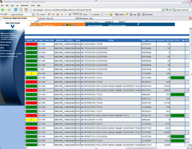
Task: Click the question mark help icon in GC3 banner
Action: [x=74, y=24]
